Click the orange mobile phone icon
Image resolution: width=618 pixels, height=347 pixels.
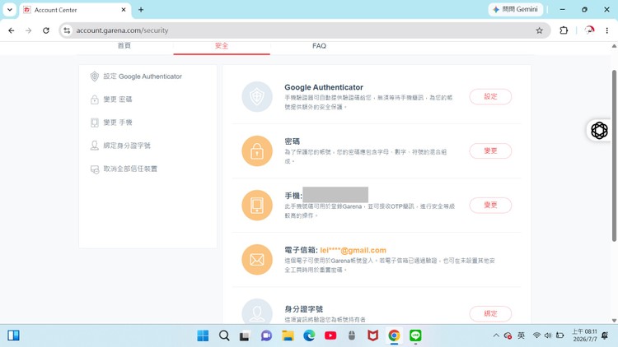click(257, 206)
